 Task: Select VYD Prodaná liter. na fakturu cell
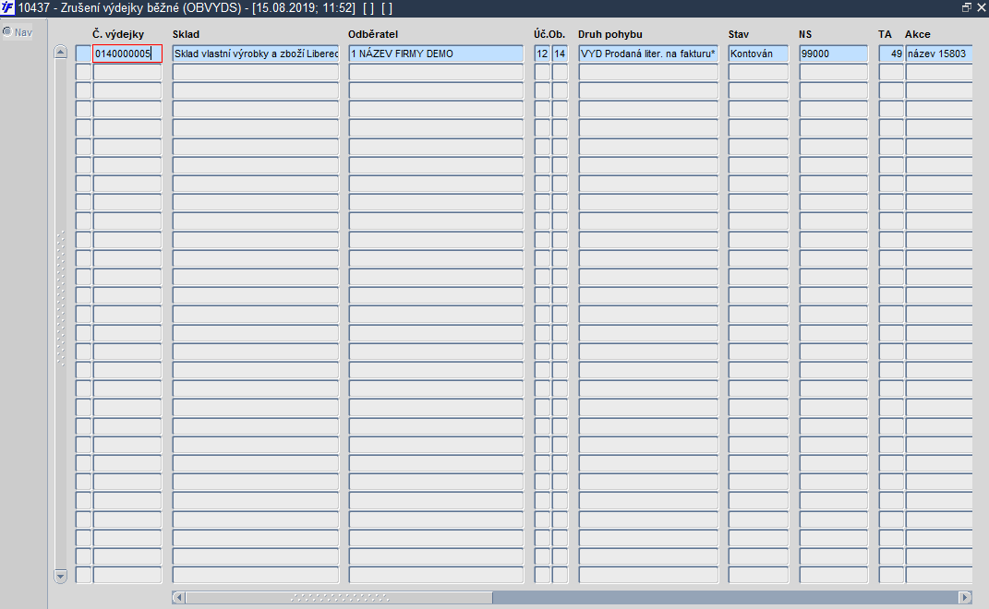[648, 54]
